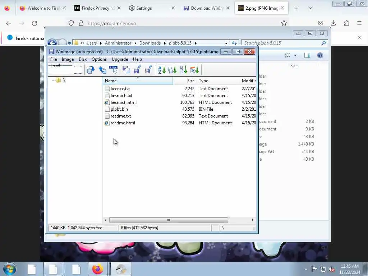Click the Write disk toolbar icon

(137, 70)
